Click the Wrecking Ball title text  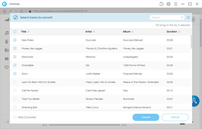click(x=29, y=107)
